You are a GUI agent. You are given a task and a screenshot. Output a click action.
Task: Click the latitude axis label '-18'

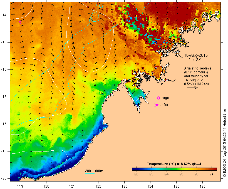point(4,124)
